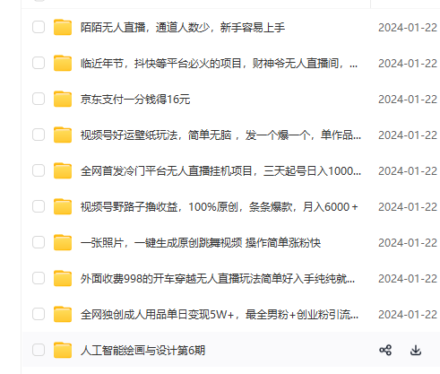440x374 pixels.
Task: Select checkbox for 人工智能绘画与设计第6期
Action: (x=39, y=350)
